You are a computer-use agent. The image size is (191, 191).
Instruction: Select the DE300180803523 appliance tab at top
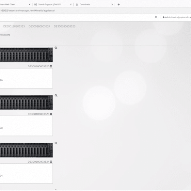(14, 26)
